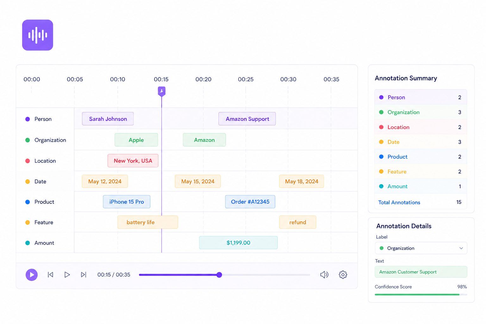Skip to next with the forward-bar icon
Viewport: 486px width, 324px height.
(84, 275)
